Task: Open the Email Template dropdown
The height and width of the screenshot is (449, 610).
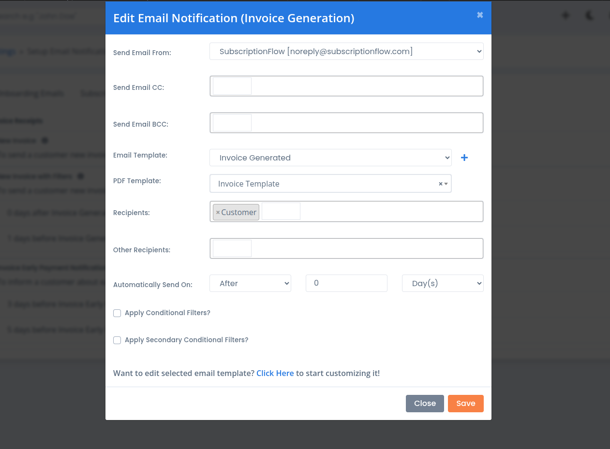Action: [330, 158]
